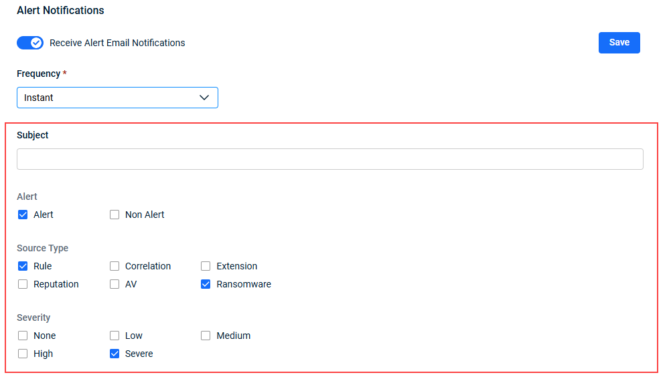Enable the Non Alert checkbox
Screen dimensions: 671x381
pos(115,215)
